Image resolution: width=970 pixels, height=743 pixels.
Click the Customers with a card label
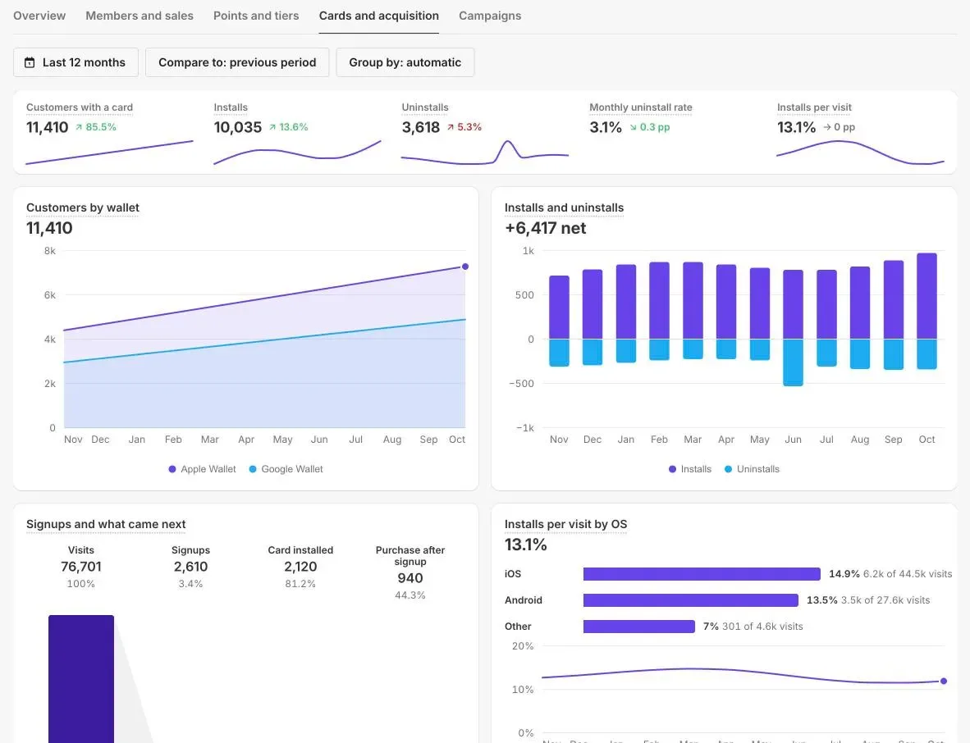click(79, 107)
